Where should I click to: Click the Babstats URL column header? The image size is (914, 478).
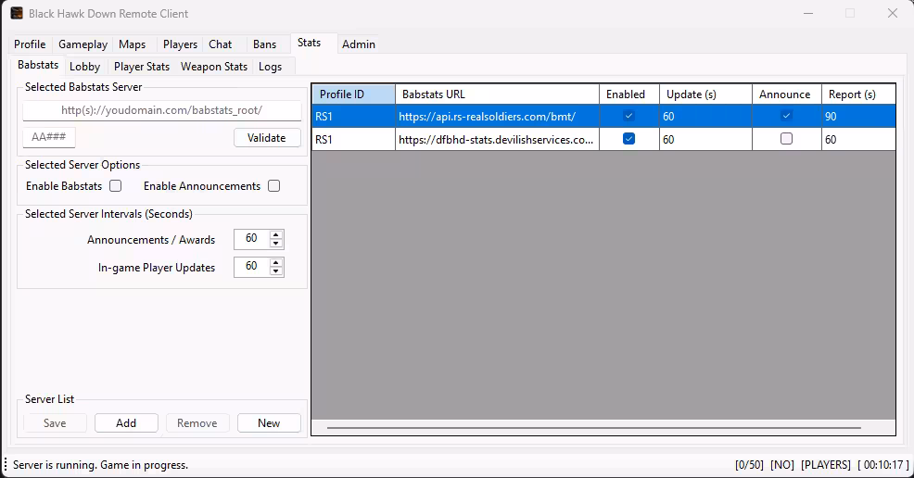tap(497, 94)
